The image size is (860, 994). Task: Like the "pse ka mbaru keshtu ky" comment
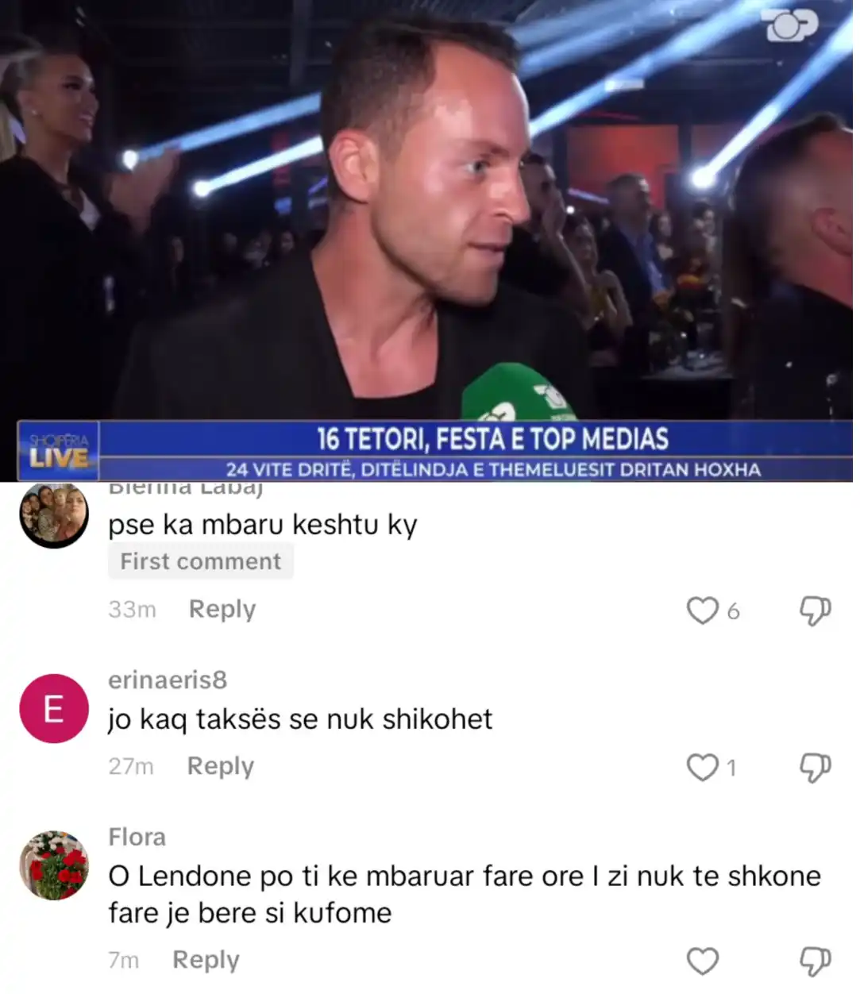(x=702, y=611)
